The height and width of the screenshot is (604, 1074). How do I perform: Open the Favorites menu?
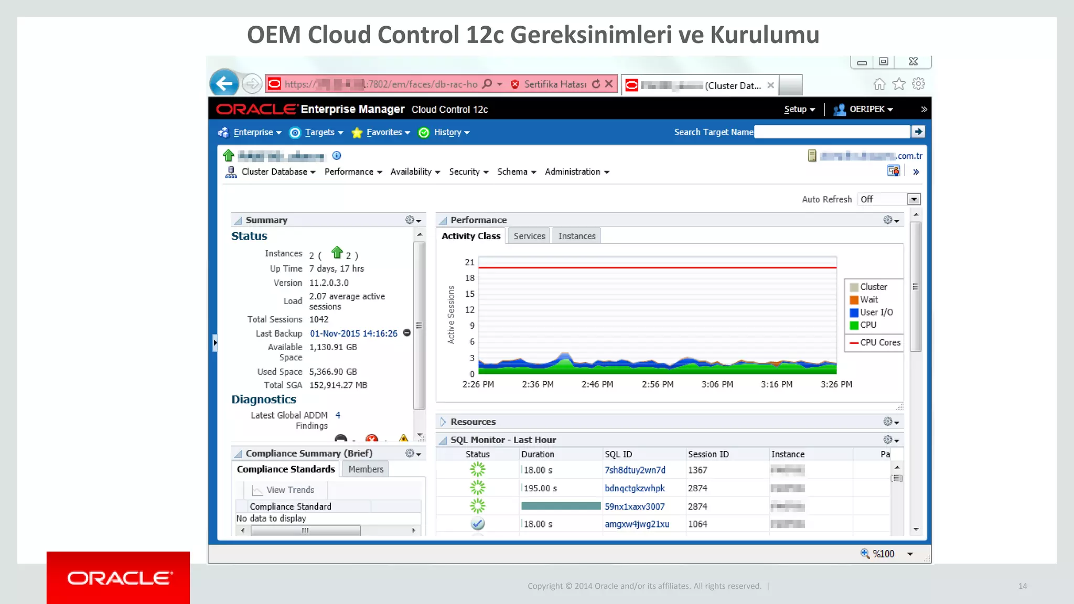coord(381,132)
